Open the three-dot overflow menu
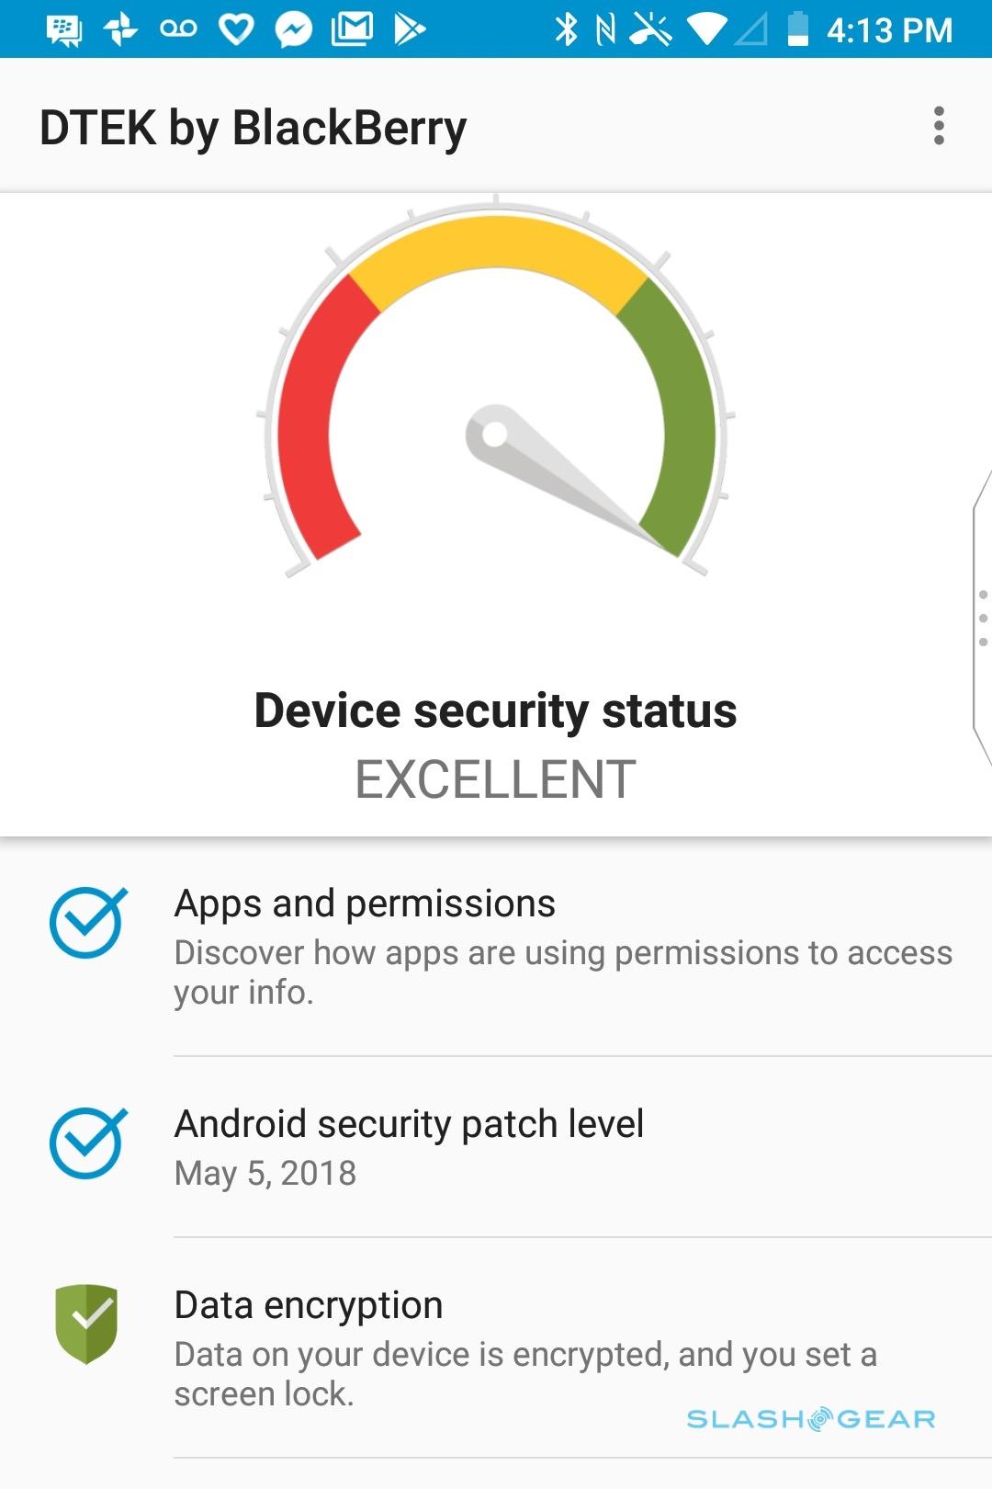 pos(938,126)
